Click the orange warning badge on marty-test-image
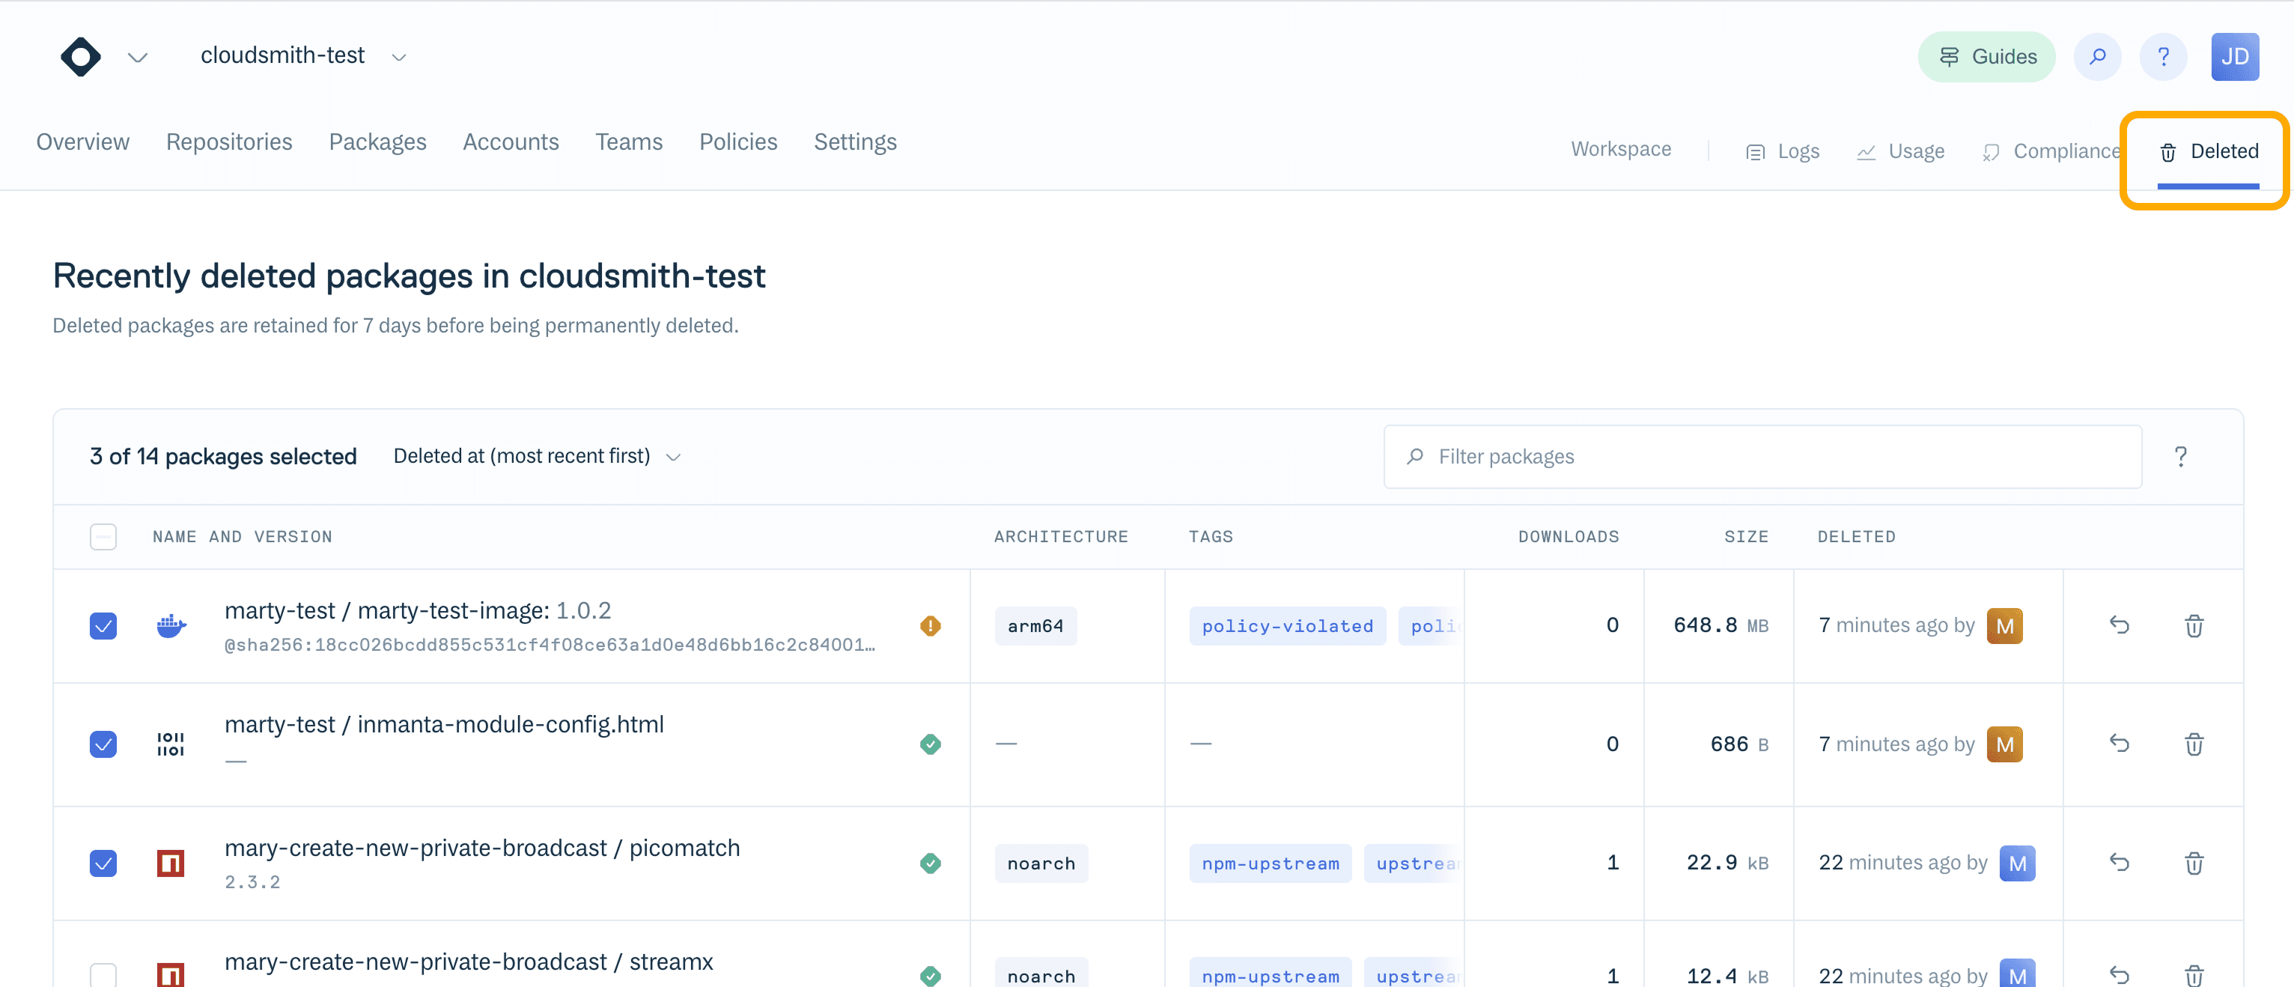Screen dimensions: 2294x987 [930, 625]
